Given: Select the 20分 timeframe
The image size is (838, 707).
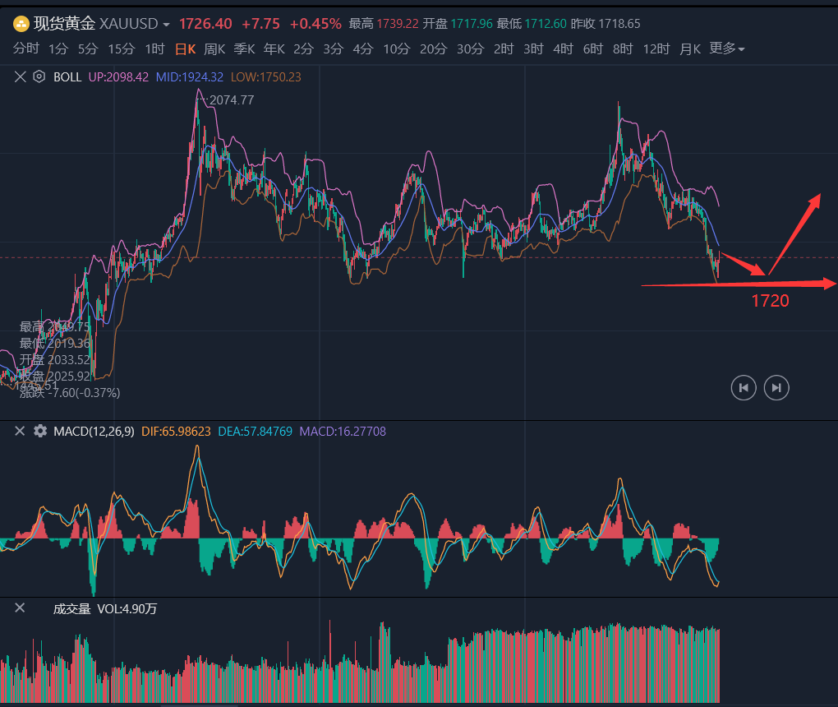Looking at the screenshot, I should point(434,49).
